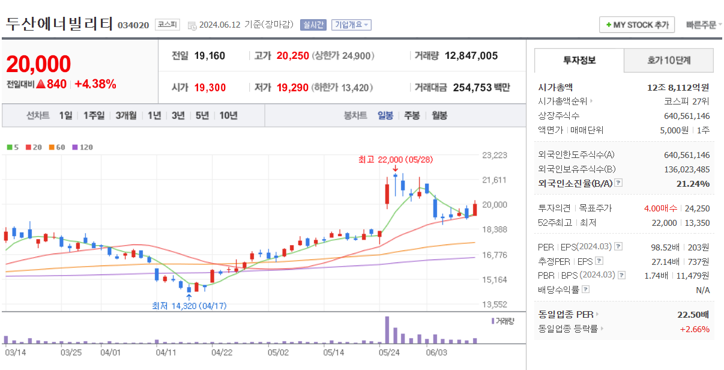Open help icon beside PBR BPS(2024.03)
The width and height of the screenshot is (724, 370).
click(621, 275)
